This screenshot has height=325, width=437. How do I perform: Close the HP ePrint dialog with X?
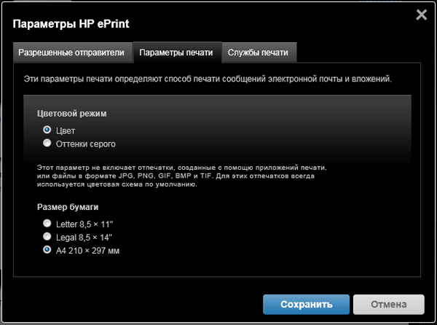pos(420,15)
